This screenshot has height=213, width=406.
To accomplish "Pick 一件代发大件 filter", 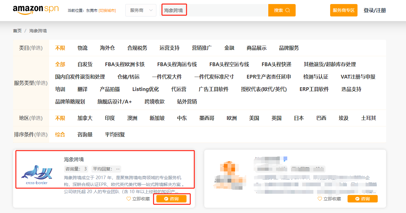I will pyautogui.click(x=167, y=77).
